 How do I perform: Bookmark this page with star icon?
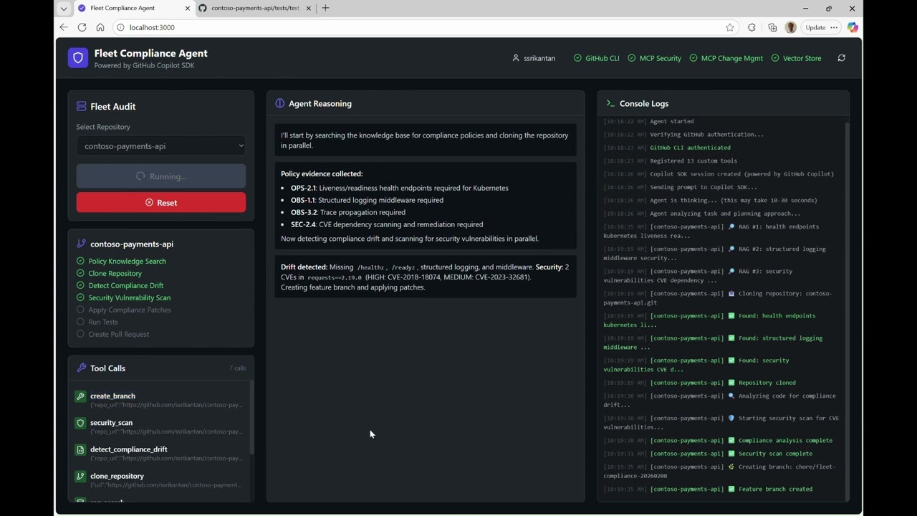730,27
